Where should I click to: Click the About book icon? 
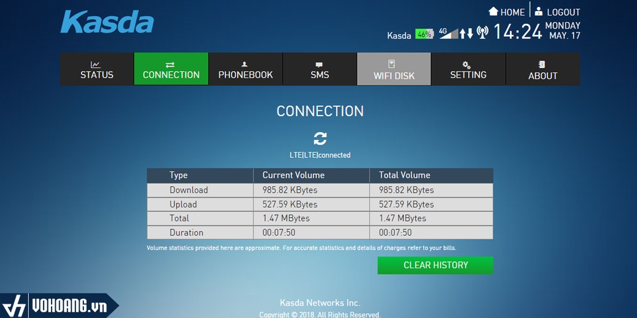[x=542, y=65]
